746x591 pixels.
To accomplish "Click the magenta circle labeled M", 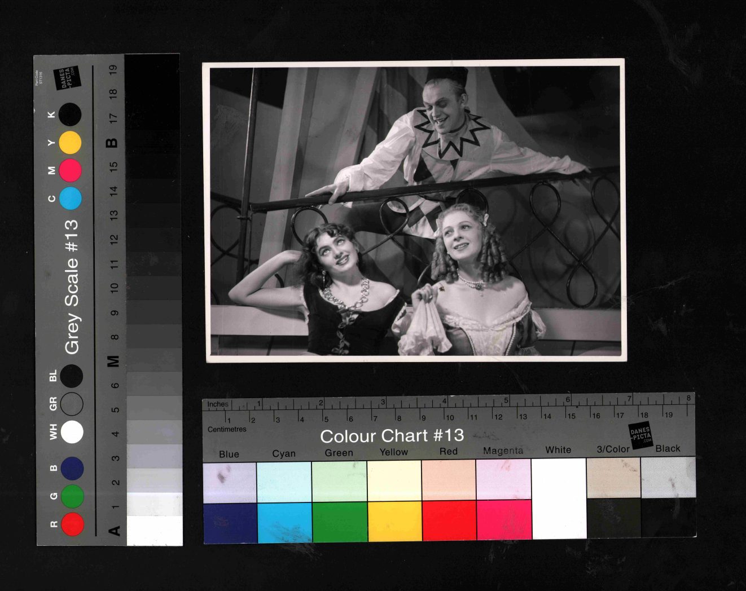I will [71, 170].
